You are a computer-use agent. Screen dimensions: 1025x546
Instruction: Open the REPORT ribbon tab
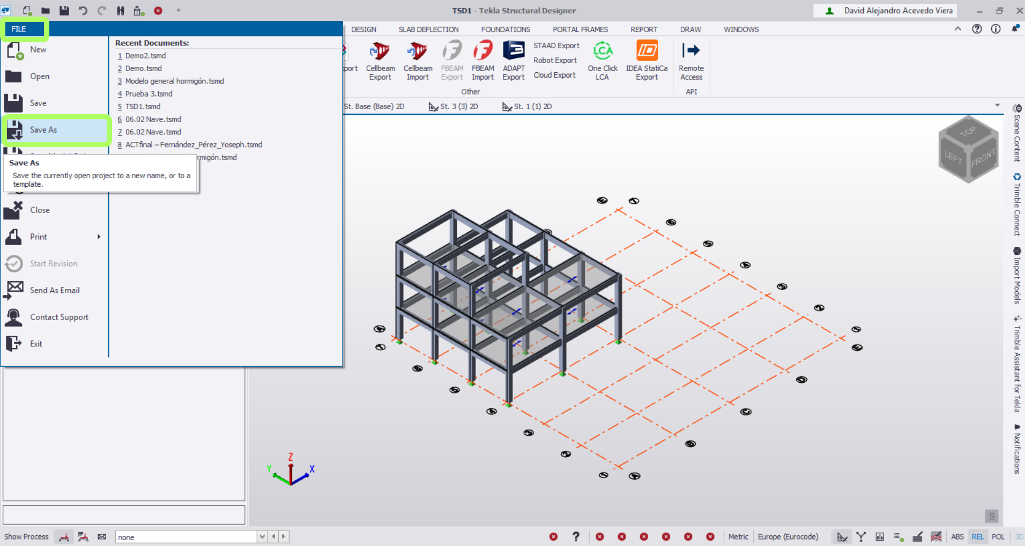pos(644,29)
